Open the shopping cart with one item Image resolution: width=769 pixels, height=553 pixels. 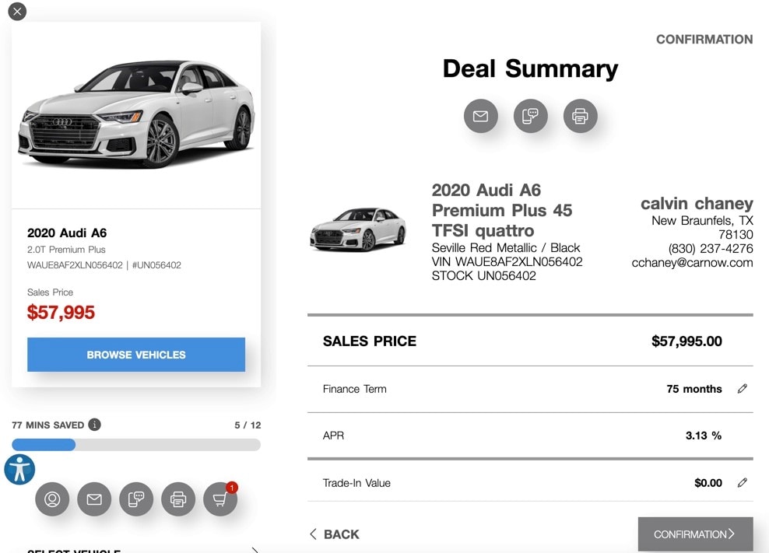point(220,499)
